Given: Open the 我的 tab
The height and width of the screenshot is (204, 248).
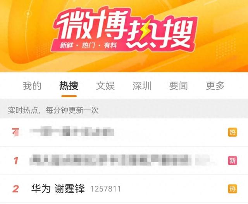Looking at the screenshot, I should click(x=32, y=86).
